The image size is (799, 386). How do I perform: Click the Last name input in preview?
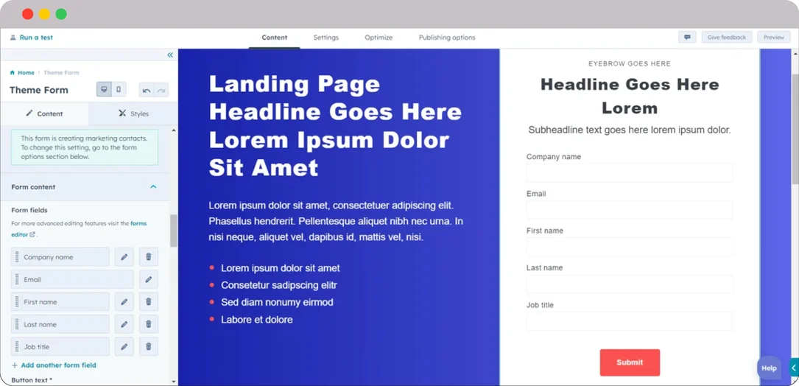[630, 284]
